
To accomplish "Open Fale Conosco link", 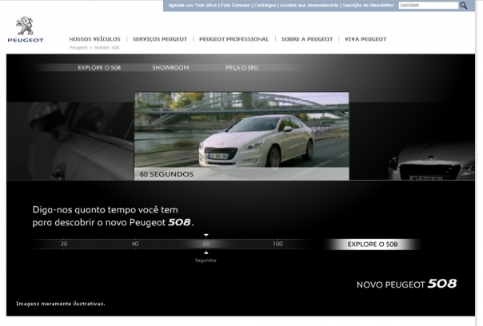I will [235, 6].
